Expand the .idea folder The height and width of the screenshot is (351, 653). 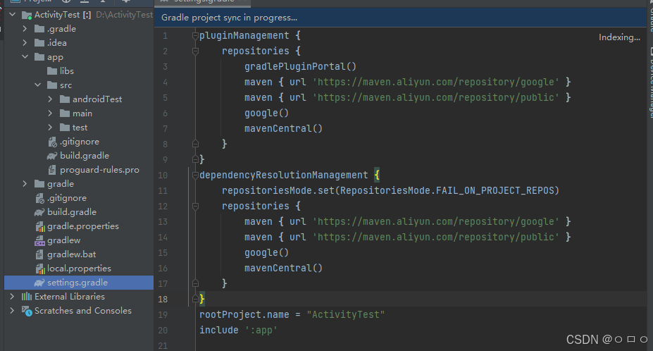click(25, 43)
